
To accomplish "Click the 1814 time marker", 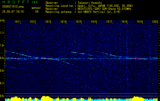I will click(x=64, y=22).
